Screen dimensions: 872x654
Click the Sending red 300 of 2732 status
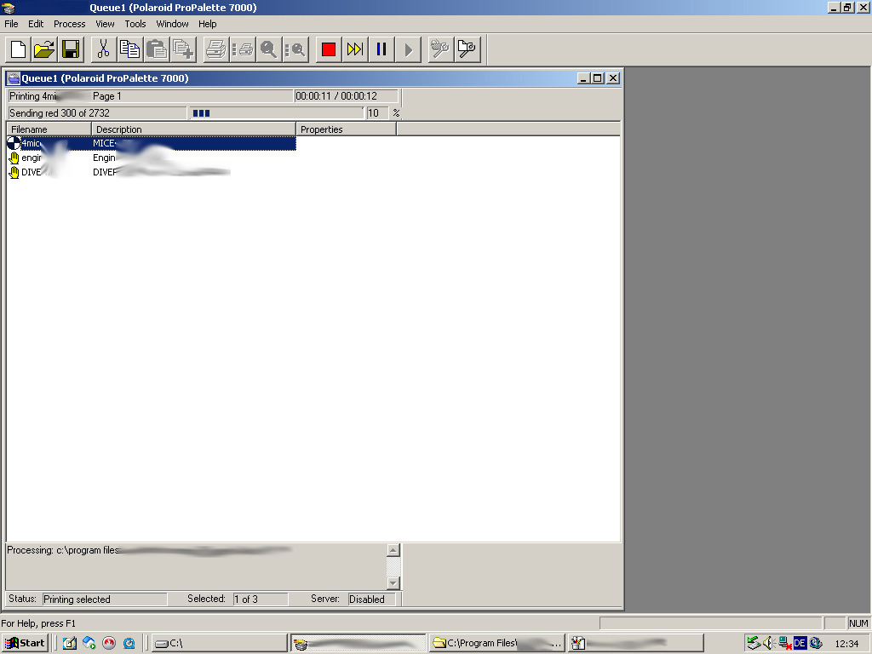coord(97,113)
